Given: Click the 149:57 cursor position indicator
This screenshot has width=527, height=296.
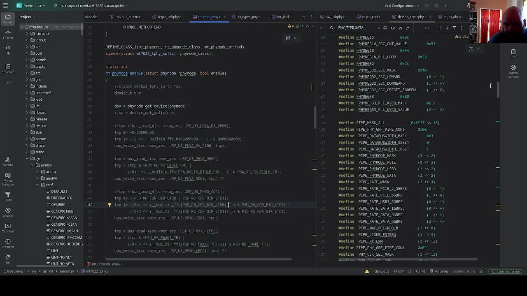Looking at the screenshot, I should (x=399, y=271).
